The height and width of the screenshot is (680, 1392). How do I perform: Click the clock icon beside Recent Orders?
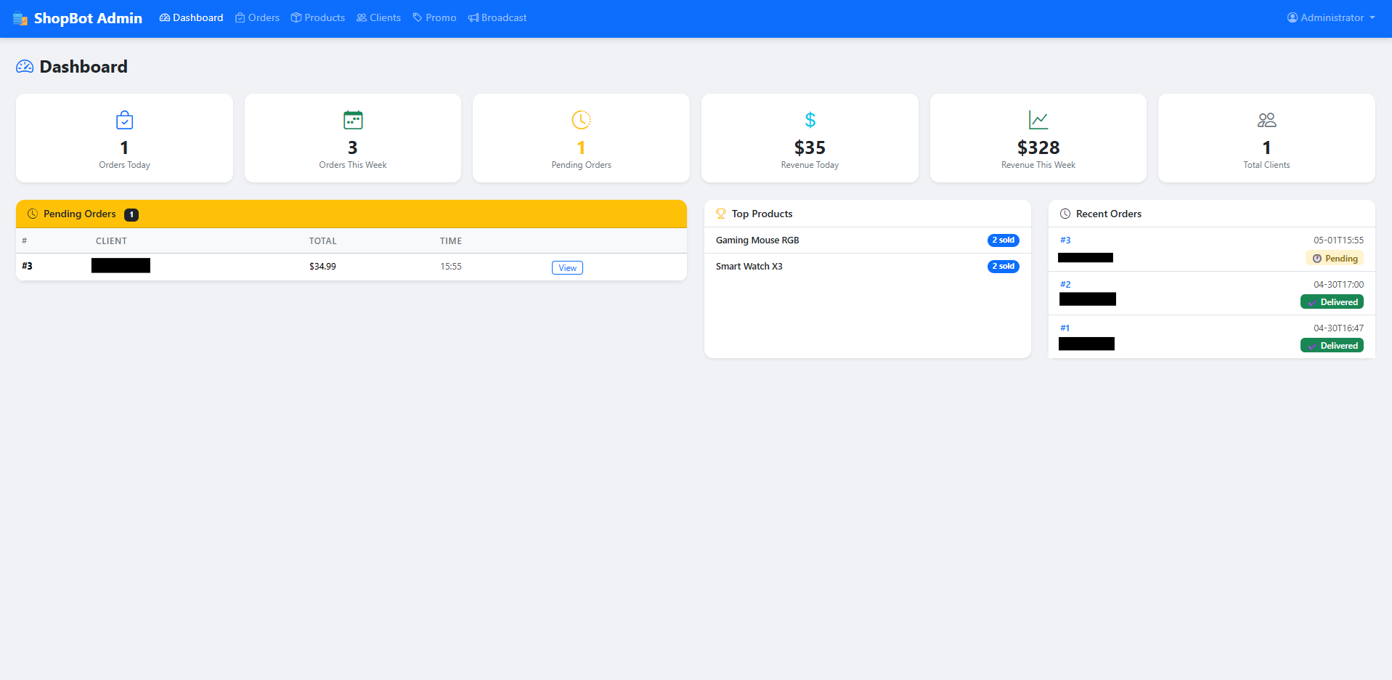1065,214
